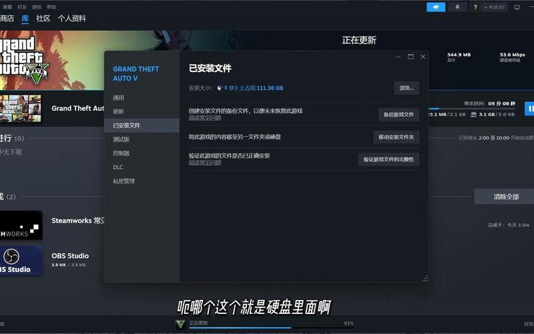This screenshot has height=334, width=534.
Task: Go to the 商店 tab
Action: point(7,19)
